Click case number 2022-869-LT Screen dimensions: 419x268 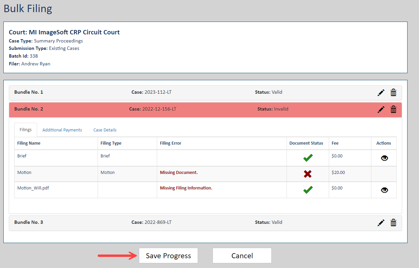(158, 222)
